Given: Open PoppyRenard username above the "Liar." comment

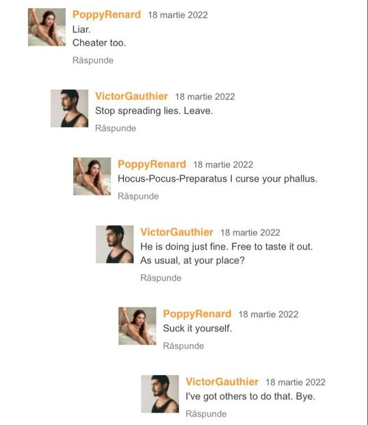Looking at the screenshot, I should (107, 15).
